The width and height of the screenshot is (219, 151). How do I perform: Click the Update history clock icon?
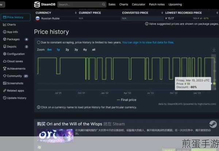pyautogui.click(x=5, y=98)
